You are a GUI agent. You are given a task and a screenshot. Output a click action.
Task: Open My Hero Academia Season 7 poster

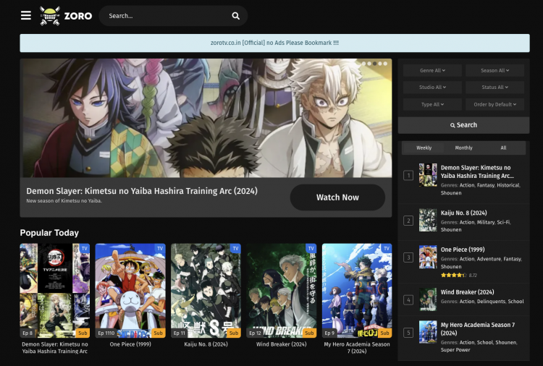(357, 291)
